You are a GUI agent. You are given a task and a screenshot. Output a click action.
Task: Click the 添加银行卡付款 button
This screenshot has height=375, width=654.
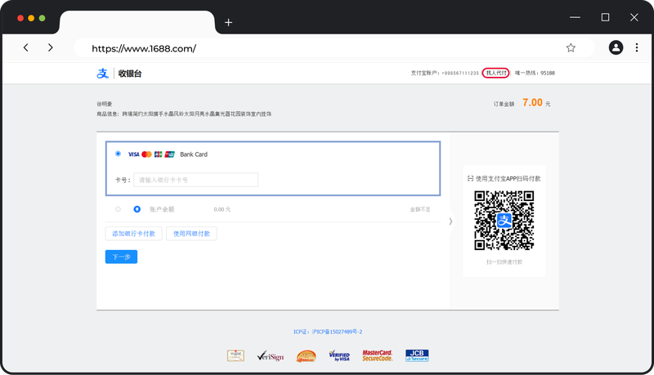pyautogui.click(x=133, y=234)
